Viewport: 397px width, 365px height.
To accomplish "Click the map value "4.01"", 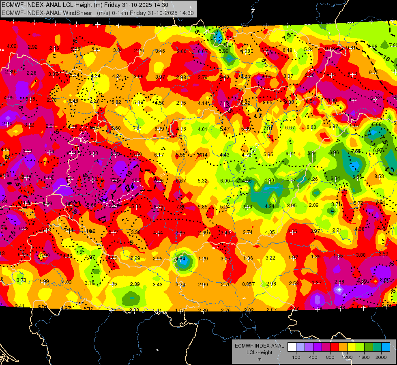I will [202, 129].
